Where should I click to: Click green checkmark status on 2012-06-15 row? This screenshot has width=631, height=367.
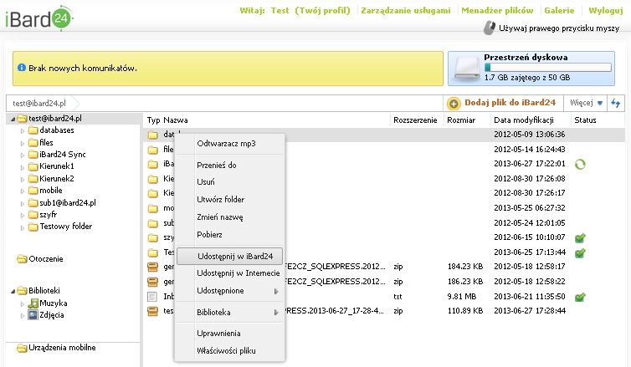pos(580,238)
